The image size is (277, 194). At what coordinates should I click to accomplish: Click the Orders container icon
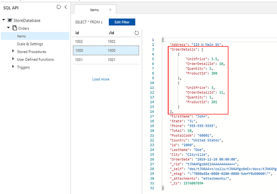point(15,28)
